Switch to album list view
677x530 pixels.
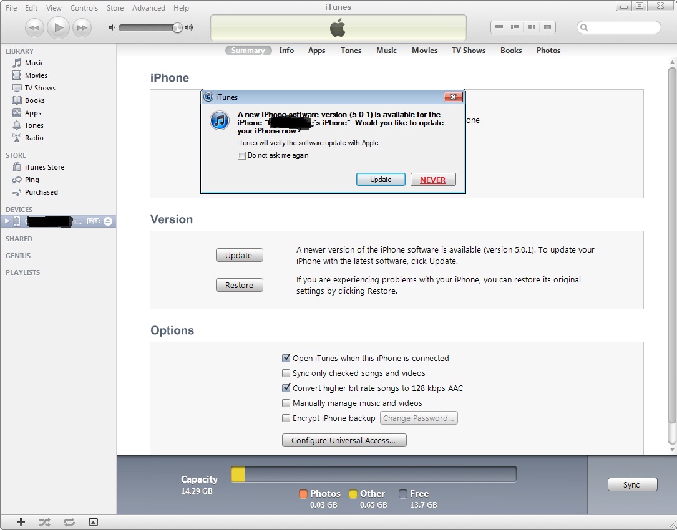tap(515, 27)
